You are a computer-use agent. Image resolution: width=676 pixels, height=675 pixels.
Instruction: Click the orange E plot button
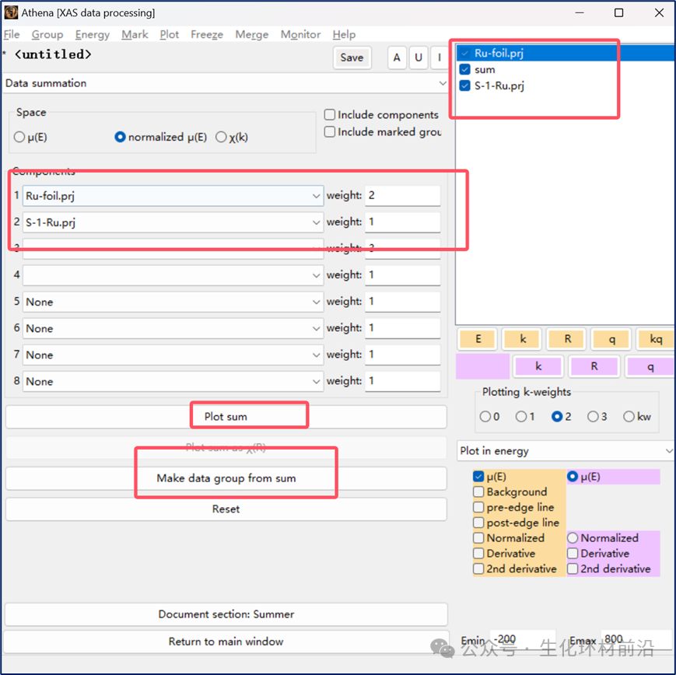point(478,339)
